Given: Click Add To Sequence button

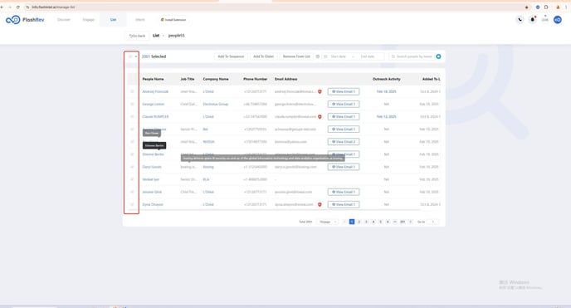Looking at the screenshot, I should coord(231,56).
